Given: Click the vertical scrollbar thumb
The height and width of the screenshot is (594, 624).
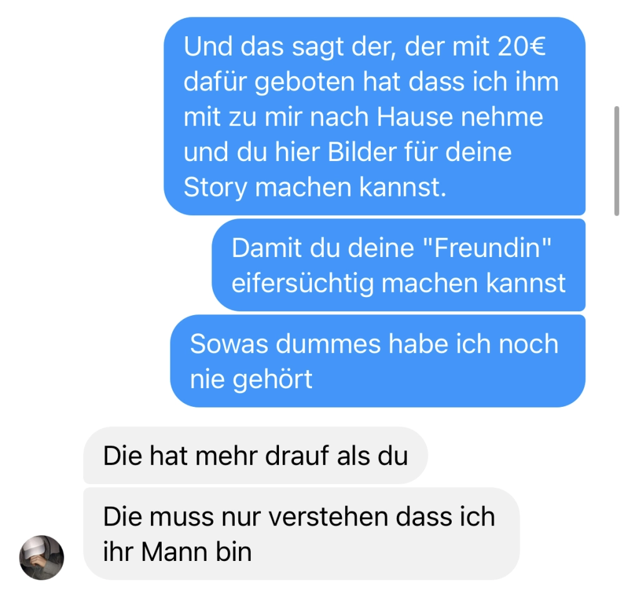Looking at the screenshot, I should click(617, 161).
